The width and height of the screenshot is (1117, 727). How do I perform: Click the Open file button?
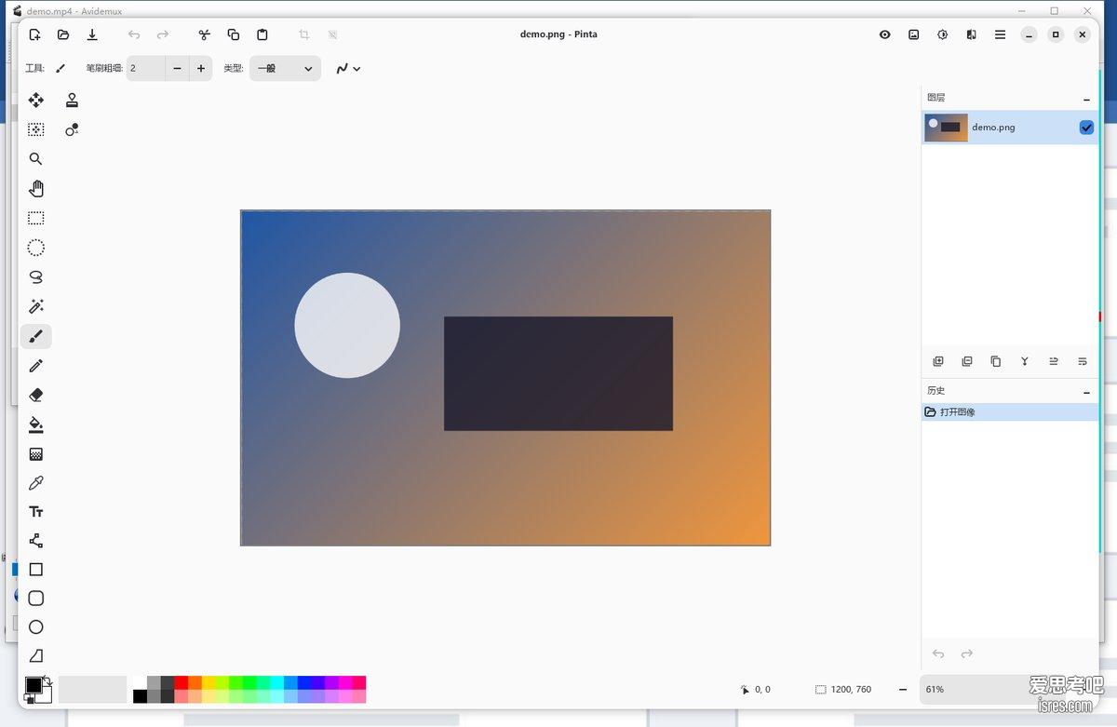pos(63,34)
